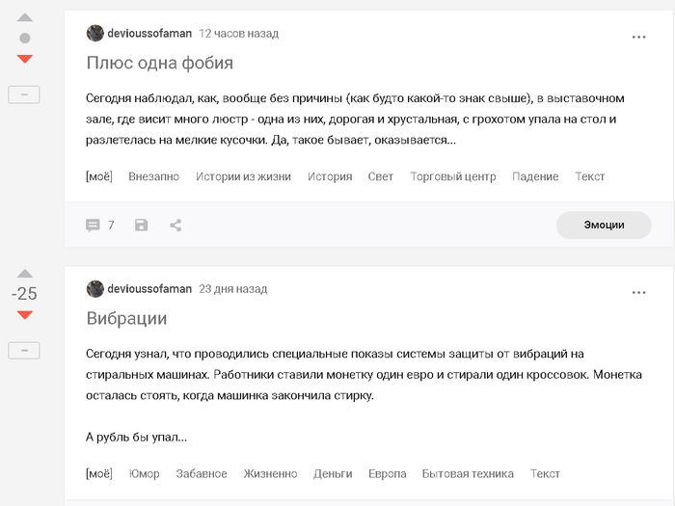Open three-dot menu for "Вибрации" post
The width and height of the screenshot is (675, 506).
click(x=638, y=292)
